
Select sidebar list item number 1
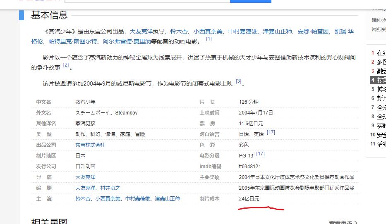(379, 53)
